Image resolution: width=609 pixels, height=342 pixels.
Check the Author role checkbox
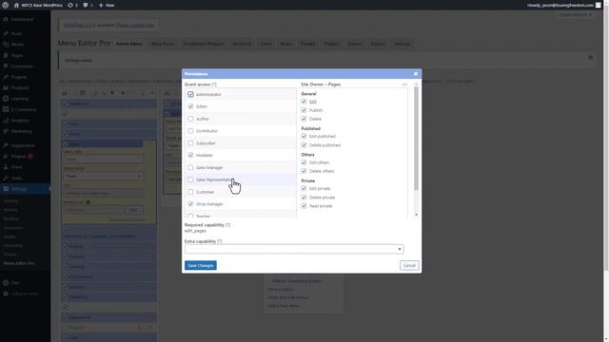pos(190,119)
